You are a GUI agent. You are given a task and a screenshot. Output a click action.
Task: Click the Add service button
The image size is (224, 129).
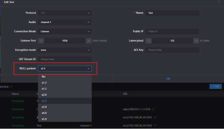216,86
